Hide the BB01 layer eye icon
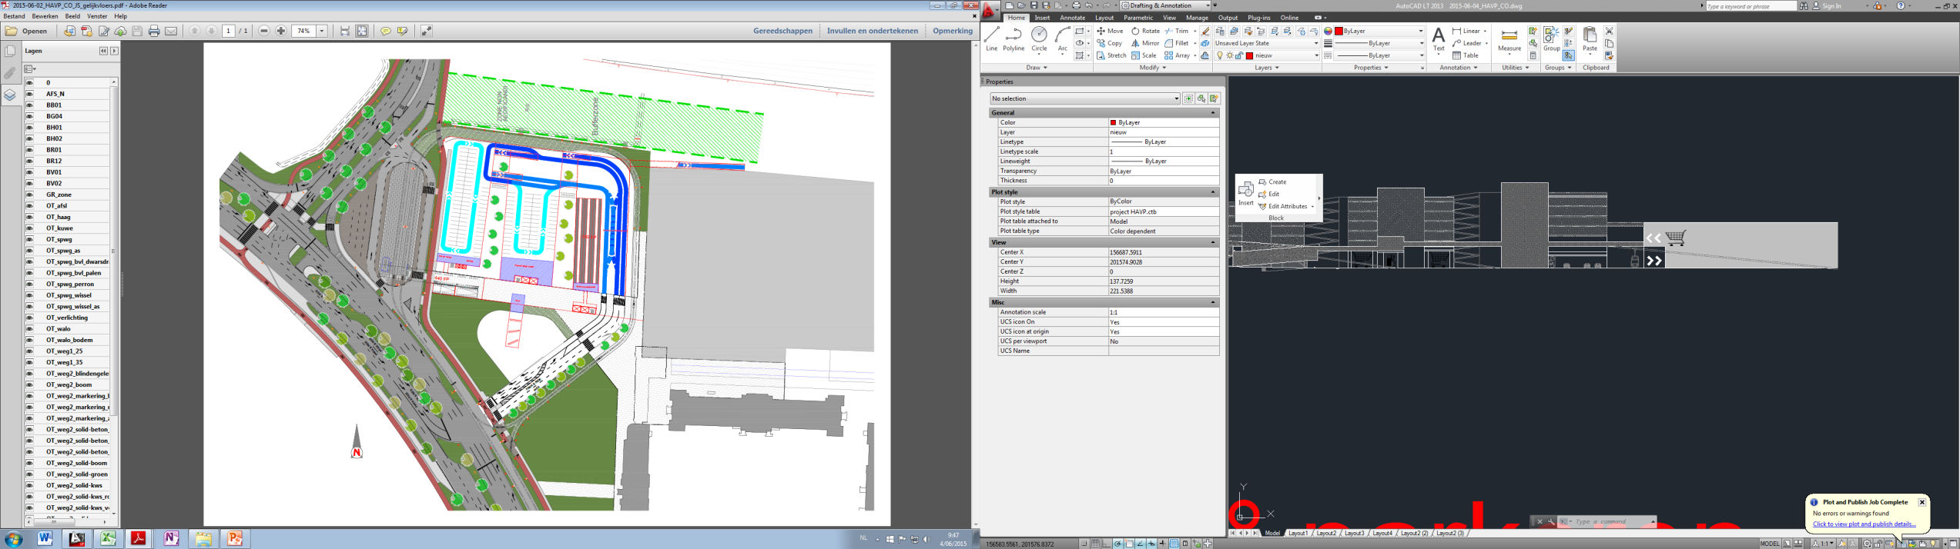The height and width of the screenshot is (549, 1960). (30, 105)
